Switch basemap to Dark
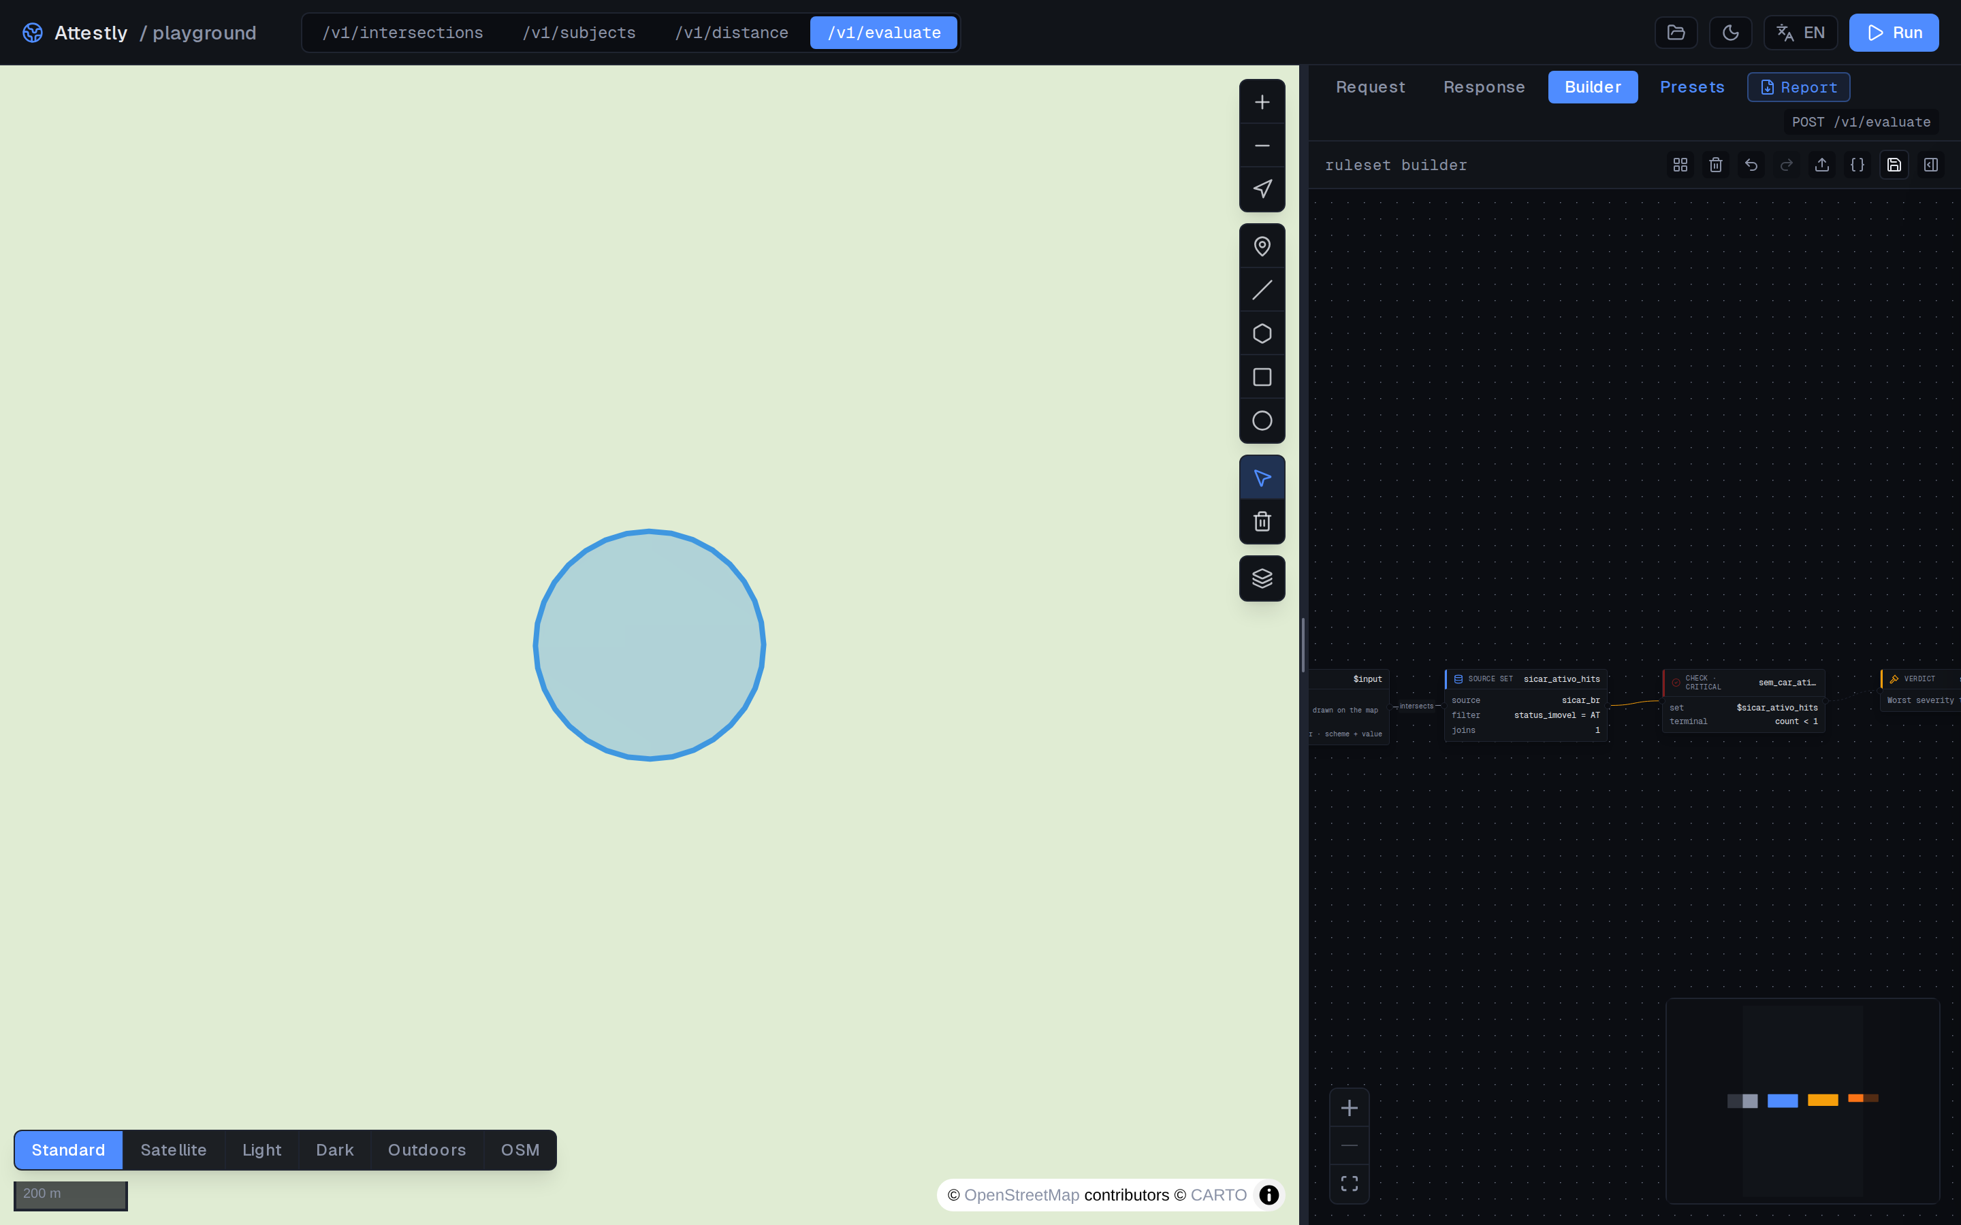The height and width of the screenshot is (1225, 1961). click(x=335, y=1149)
